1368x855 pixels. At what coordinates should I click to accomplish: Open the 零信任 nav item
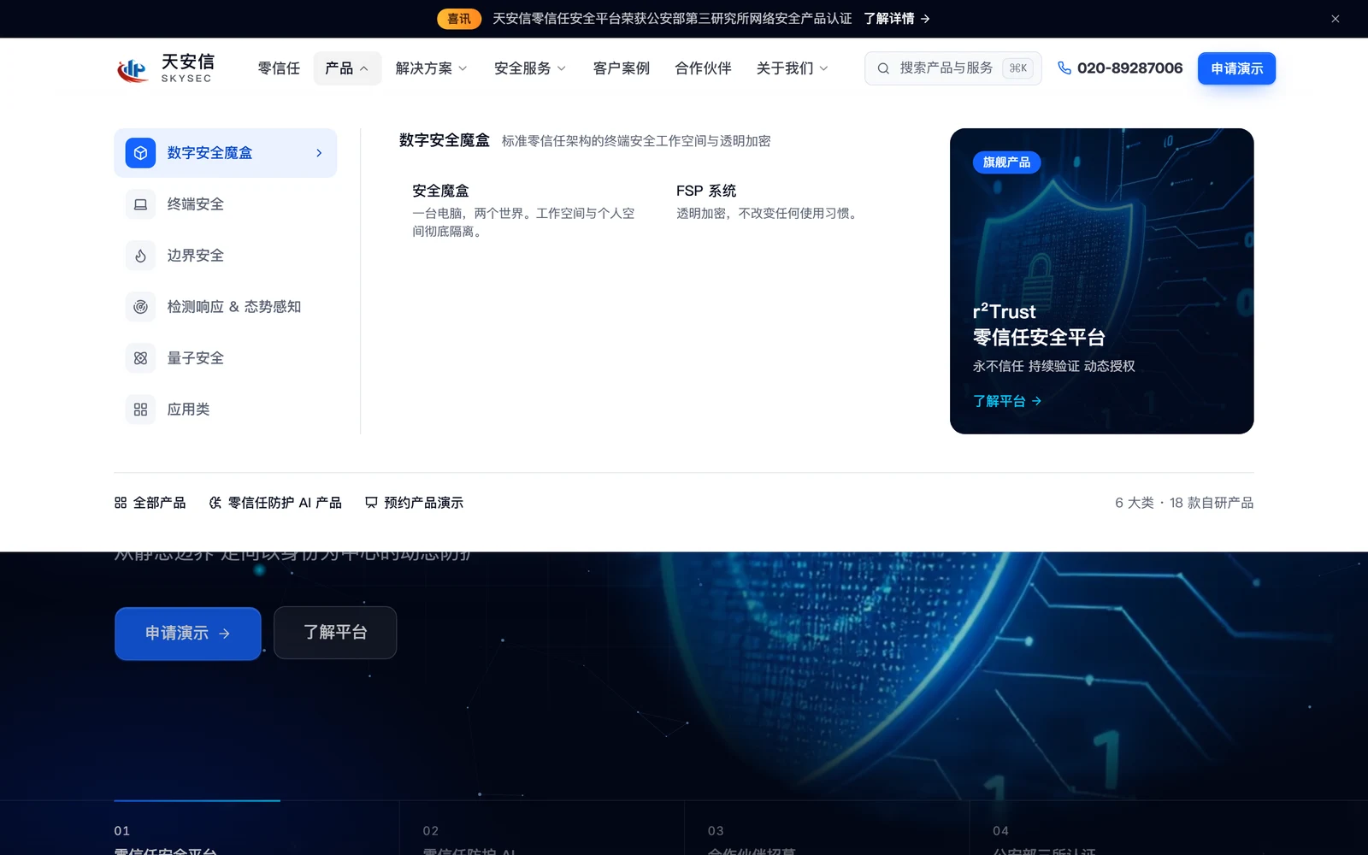pyautogui.click(x=279, y=68)
